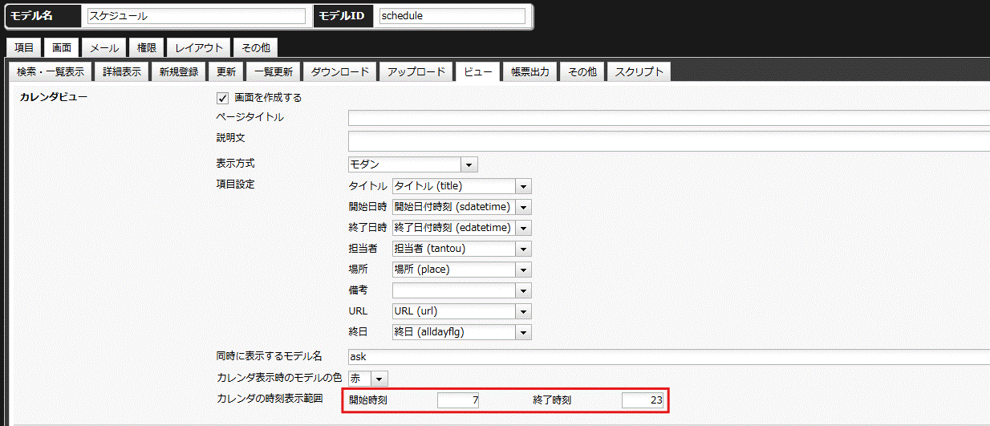Select the 詳細表示 sub-tab
This screenshot has height=426, width=990.
click(122, 71)
